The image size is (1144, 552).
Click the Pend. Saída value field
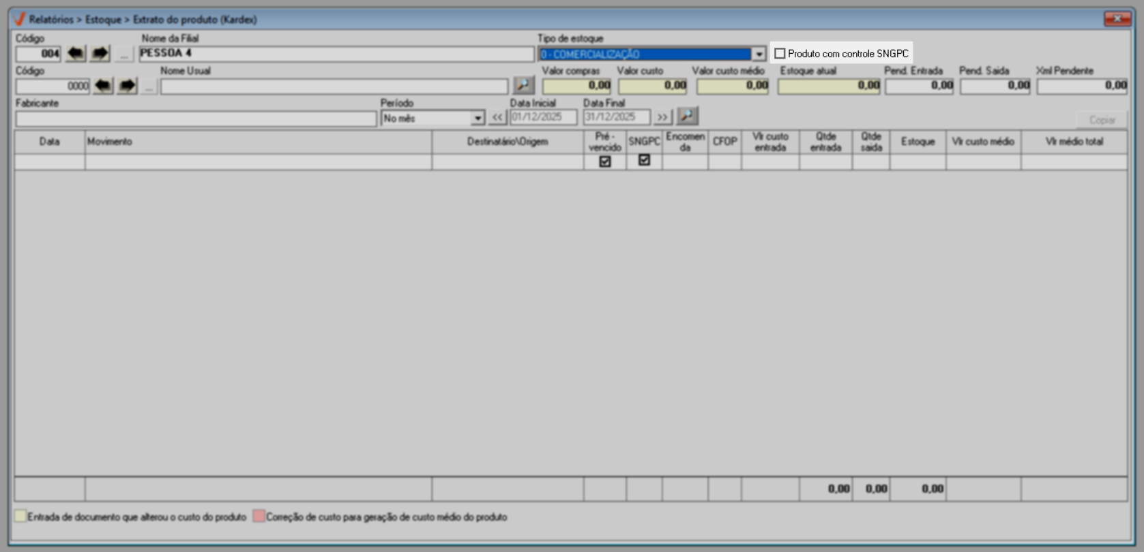[995, 86]
